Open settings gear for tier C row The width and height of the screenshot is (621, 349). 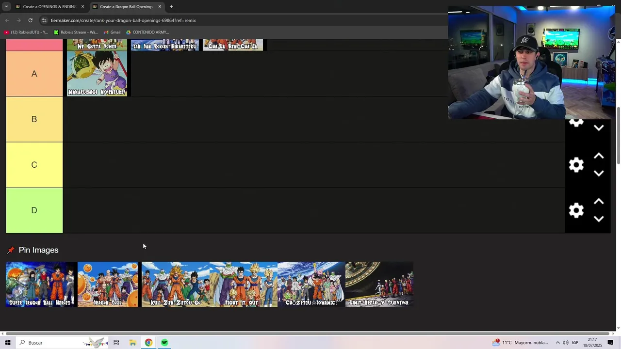click(x=576, y=165)
